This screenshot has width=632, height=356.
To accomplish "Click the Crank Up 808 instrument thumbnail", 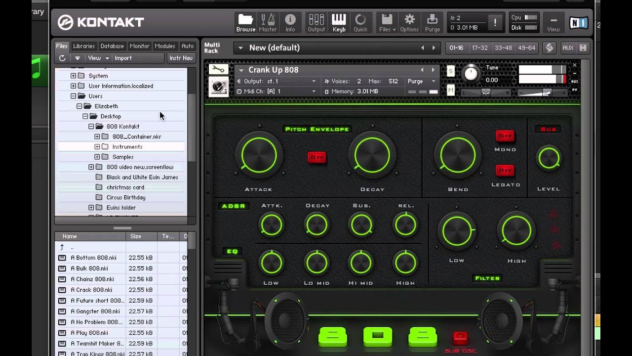I will (x=218, y=87).
